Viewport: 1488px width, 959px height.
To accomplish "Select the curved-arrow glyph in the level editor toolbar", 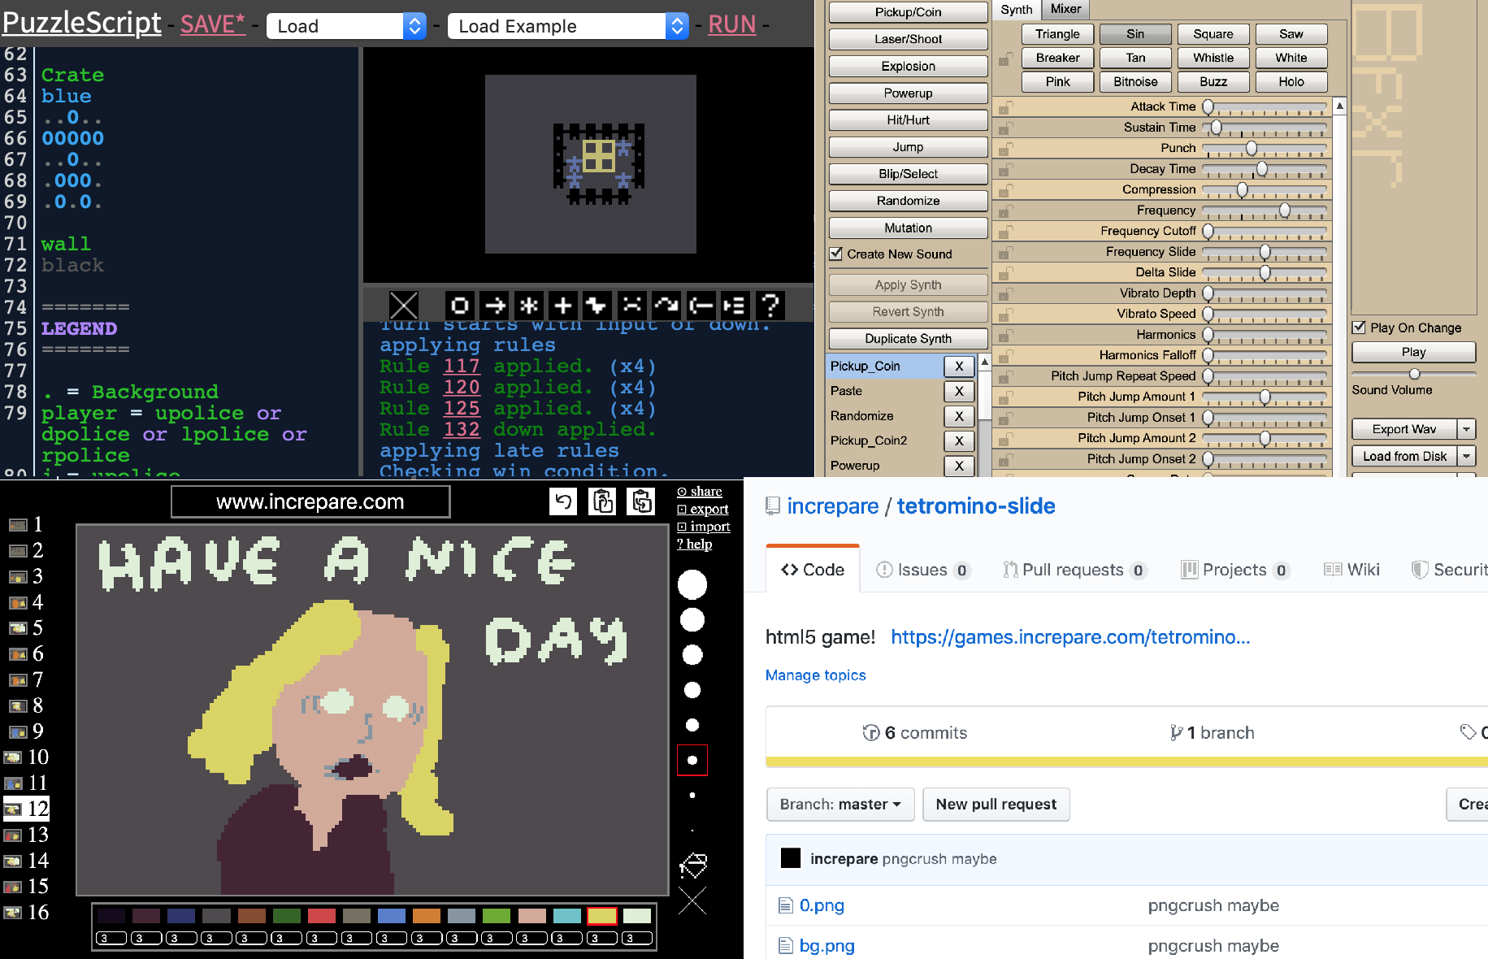I will 666,306.
